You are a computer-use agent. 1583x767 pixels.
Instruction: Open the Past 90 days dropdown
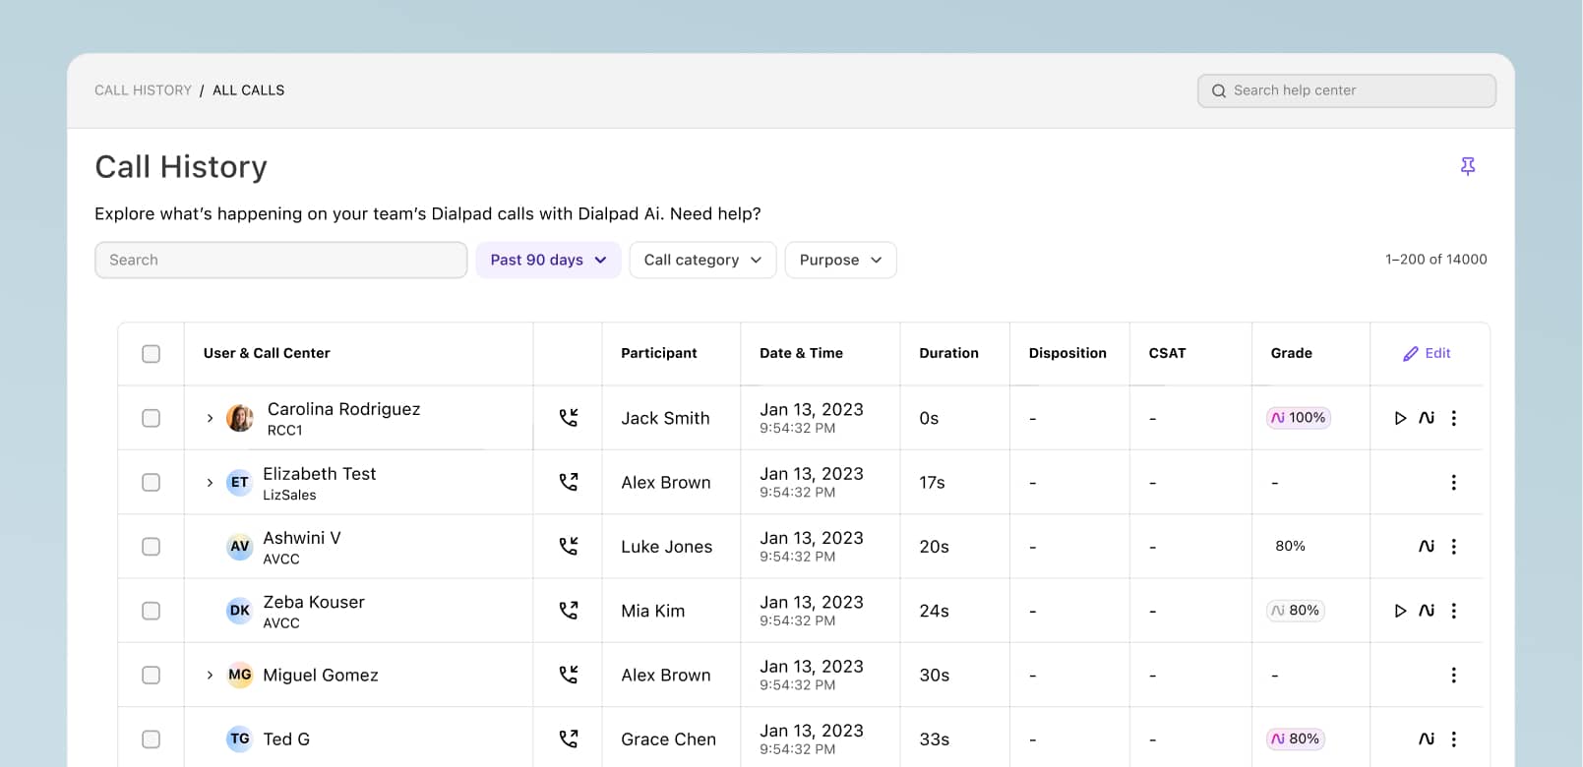point(548,260)
